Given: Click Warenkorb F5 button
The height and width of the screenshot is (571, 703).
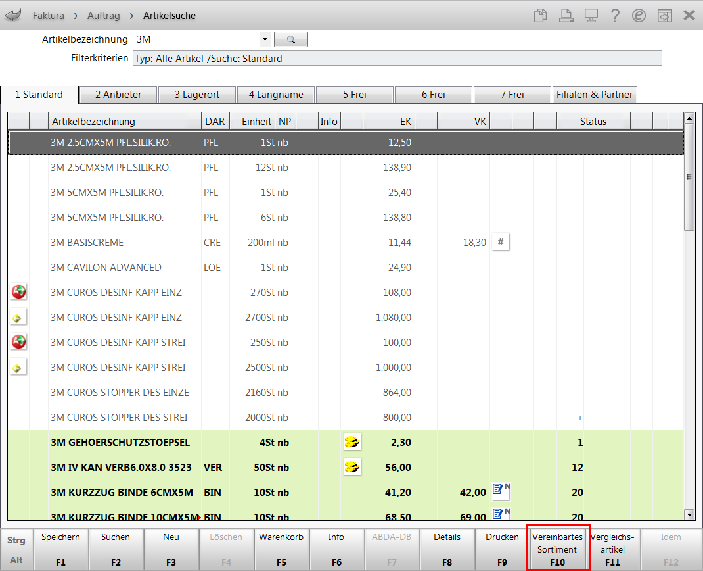Looking at the screenshot, I should click(281, 549).
